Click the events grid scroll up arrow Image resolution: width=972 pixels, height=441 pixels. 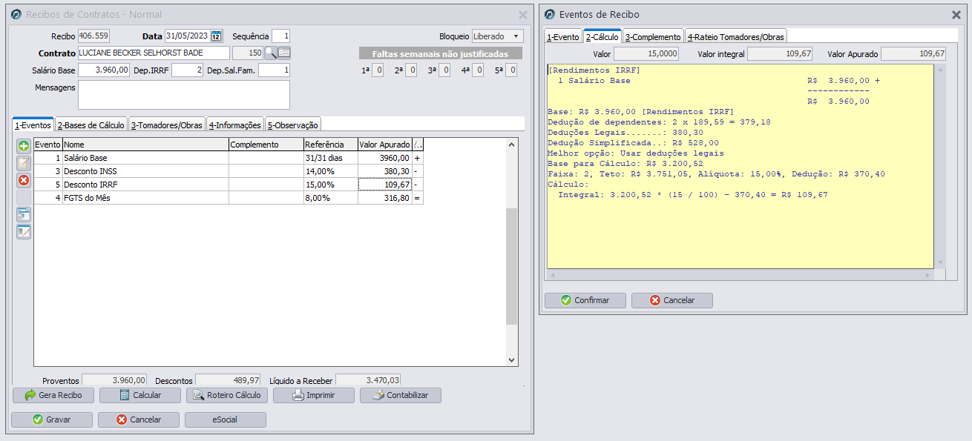(x=511, y=144)
